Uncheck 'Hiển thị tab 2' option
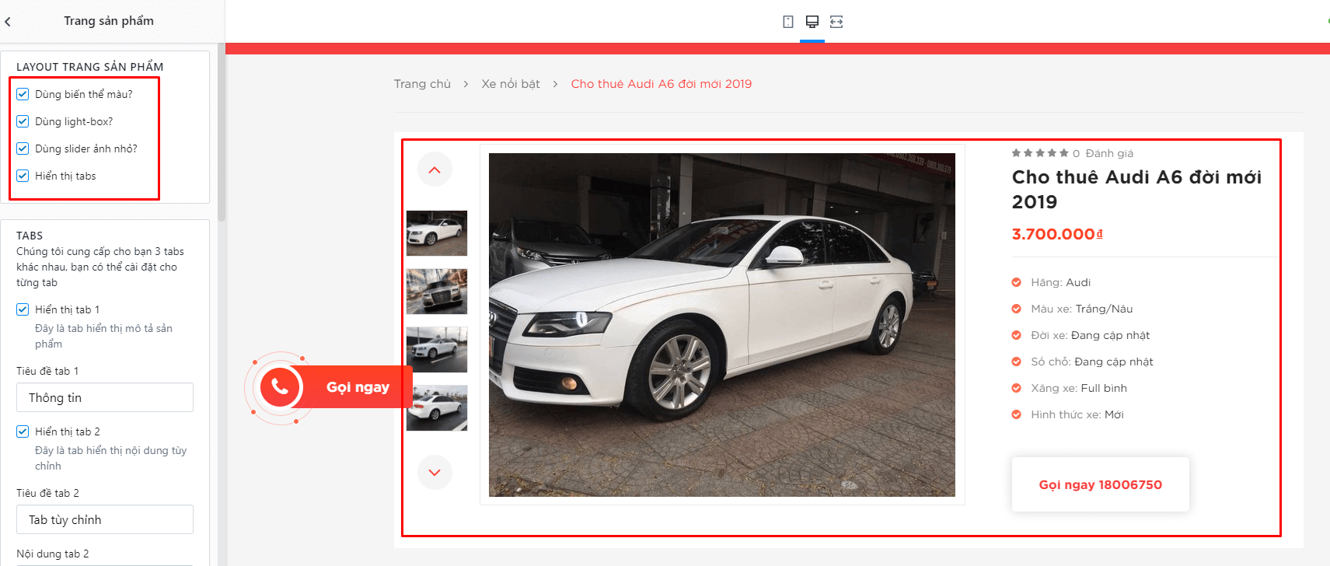 pos(23,431)
